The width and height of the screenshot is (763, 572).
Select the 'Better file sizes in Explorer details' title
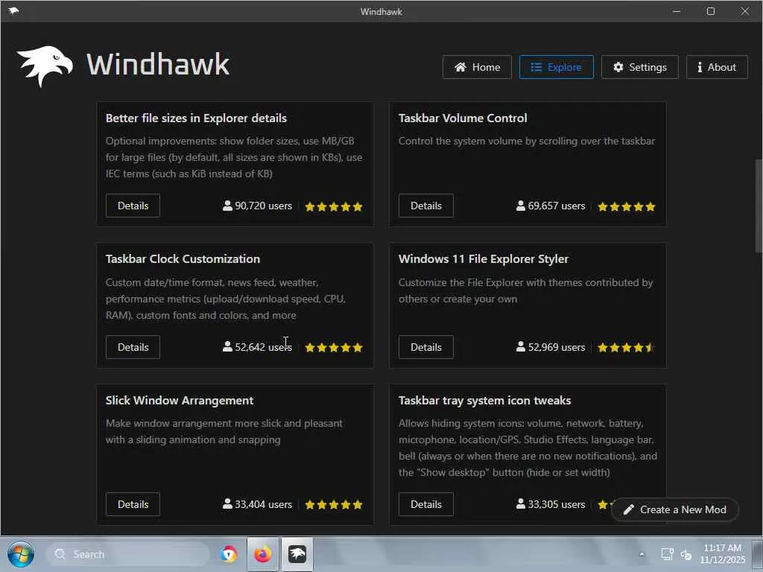(196, 118)
